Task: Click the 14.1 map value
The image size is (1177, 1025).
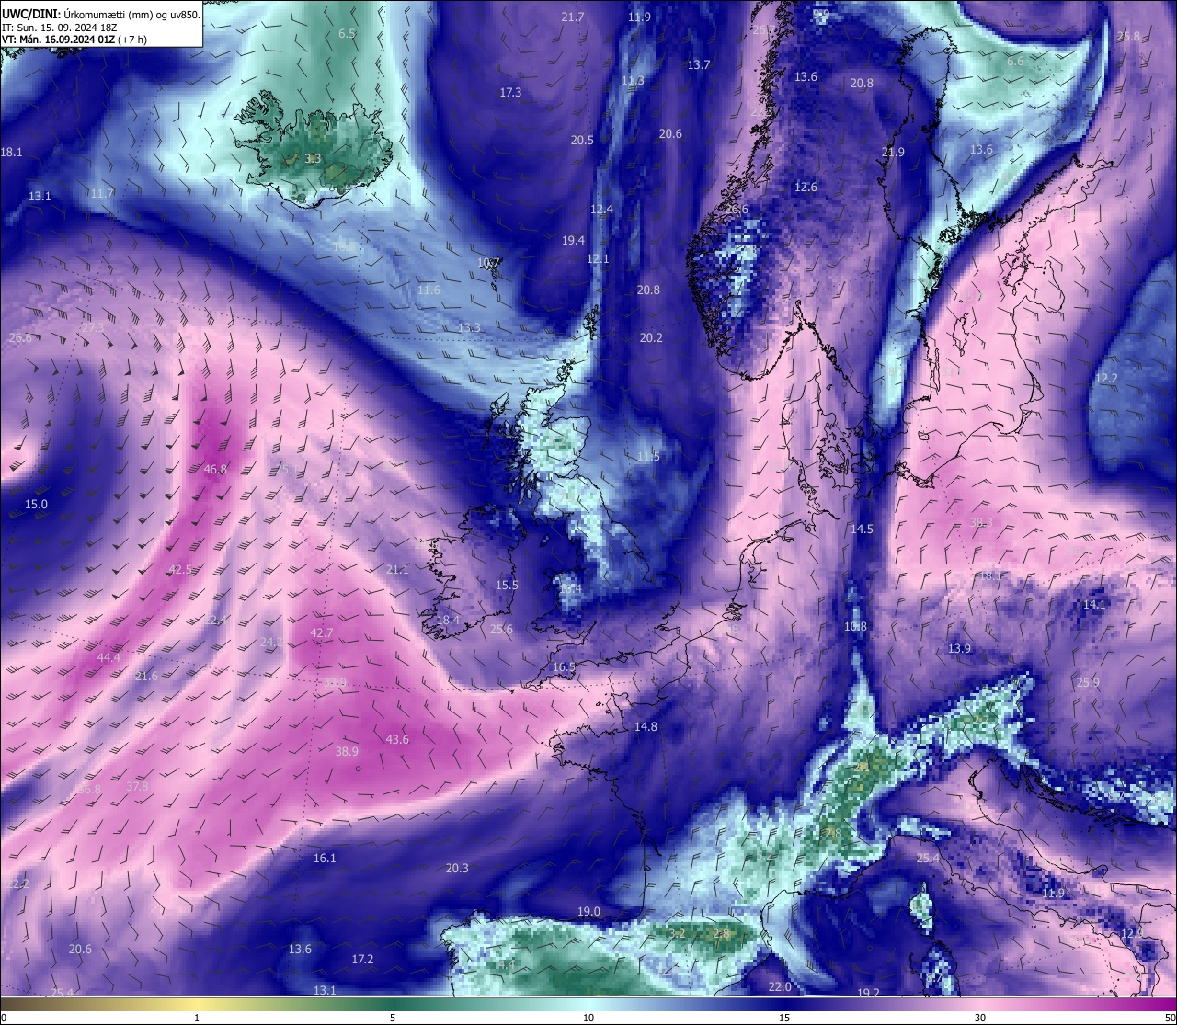Action: (1094, 604)
